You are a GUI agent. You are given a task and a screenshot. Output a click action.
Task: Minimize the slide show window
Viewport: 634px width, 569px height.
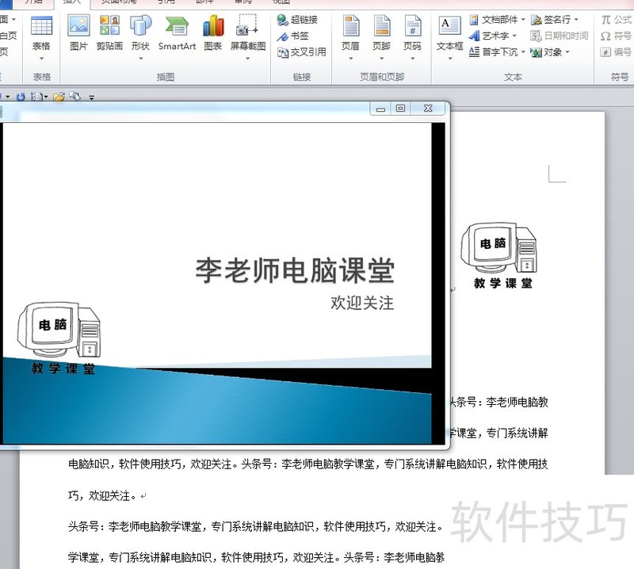tap(380, 109)
